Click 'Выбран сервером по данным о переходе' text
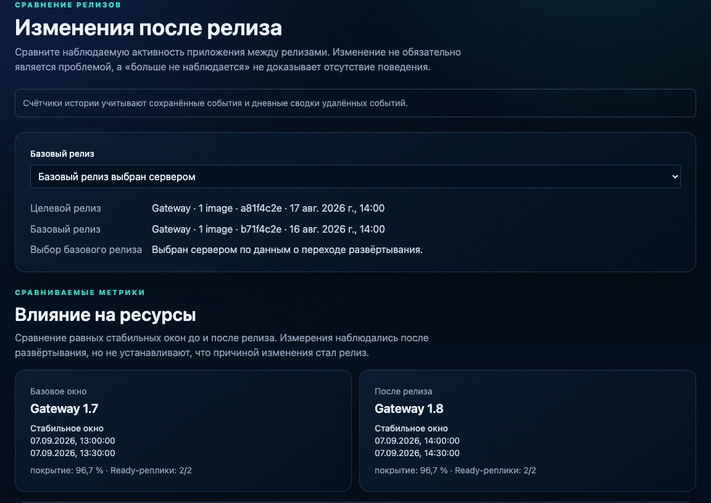Viewport: 711px width, 503px height. (287, 249)
